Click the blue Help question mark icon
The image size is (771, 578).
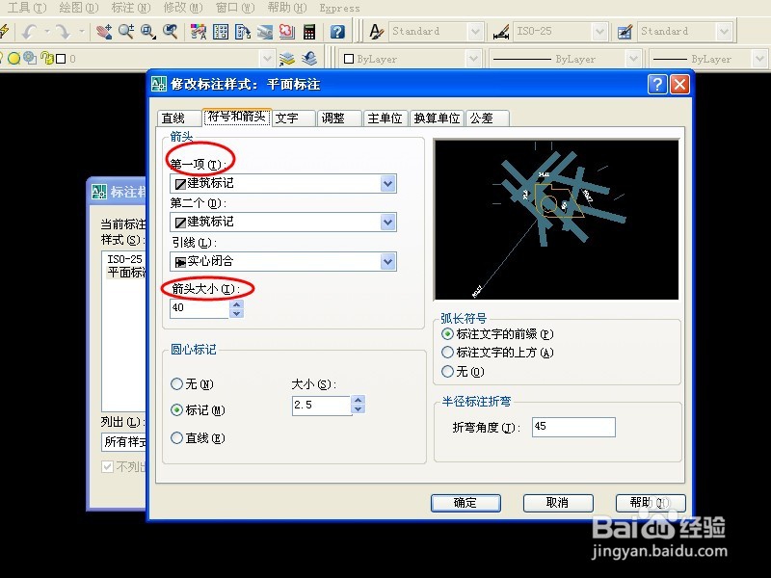[337, 32]
